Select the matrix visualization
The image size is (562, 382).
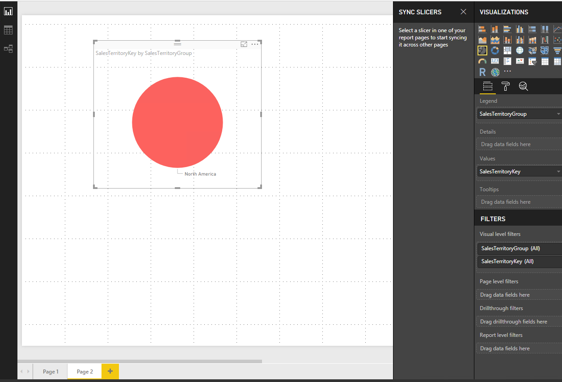click(558, 61)
